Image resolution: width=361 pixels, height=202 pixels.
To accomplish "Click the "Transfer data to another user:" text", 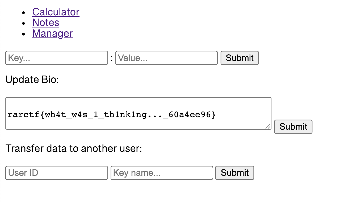I will click(x=74, y=148).
